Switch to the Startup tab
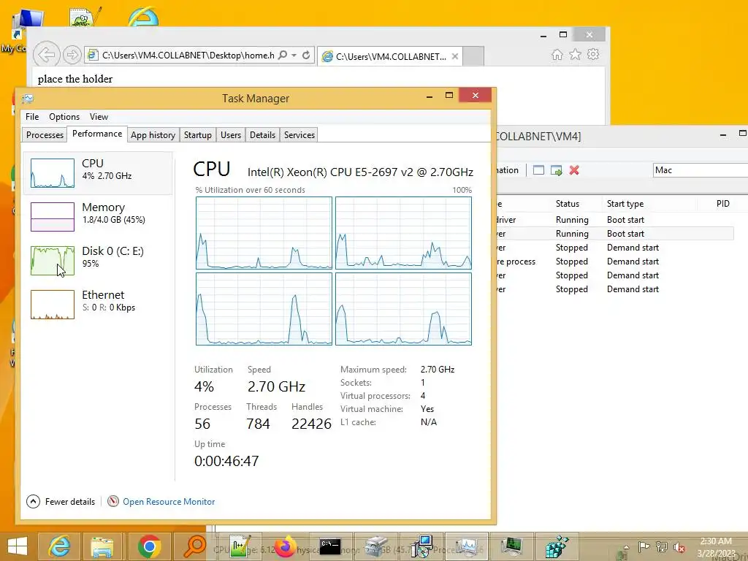748x561 pixels. (x=197, y=135)
